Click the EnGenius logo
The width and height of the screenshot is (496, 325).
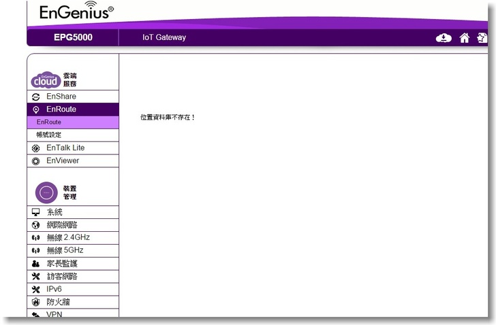(76, 11)
